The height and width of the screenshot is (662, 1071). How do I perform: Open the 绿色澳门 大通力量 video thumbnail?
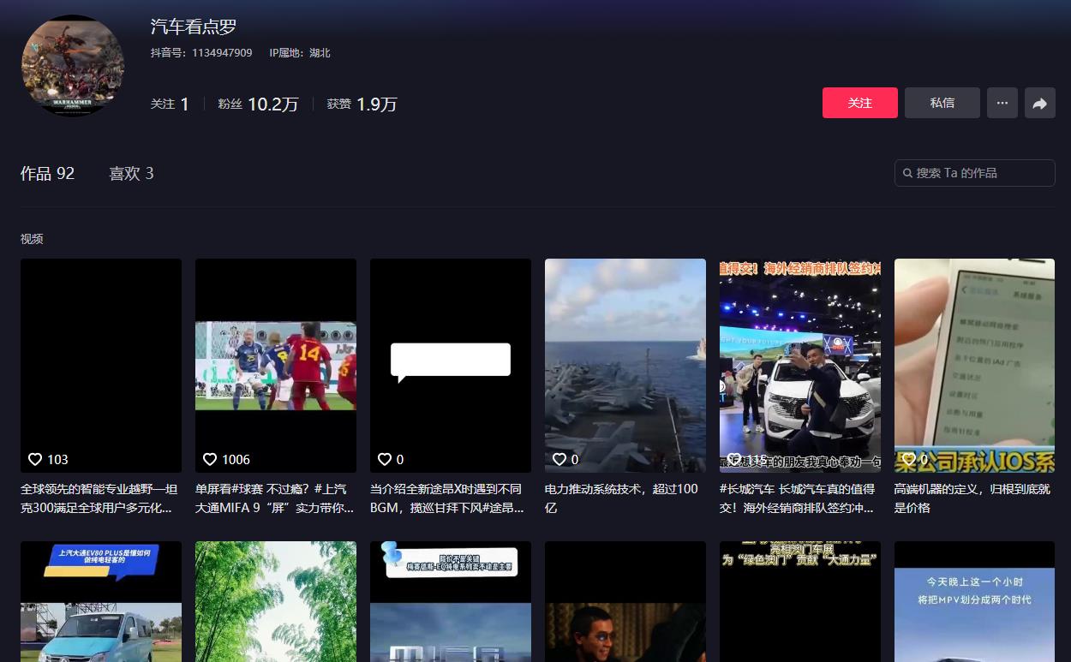coord(800,601)
